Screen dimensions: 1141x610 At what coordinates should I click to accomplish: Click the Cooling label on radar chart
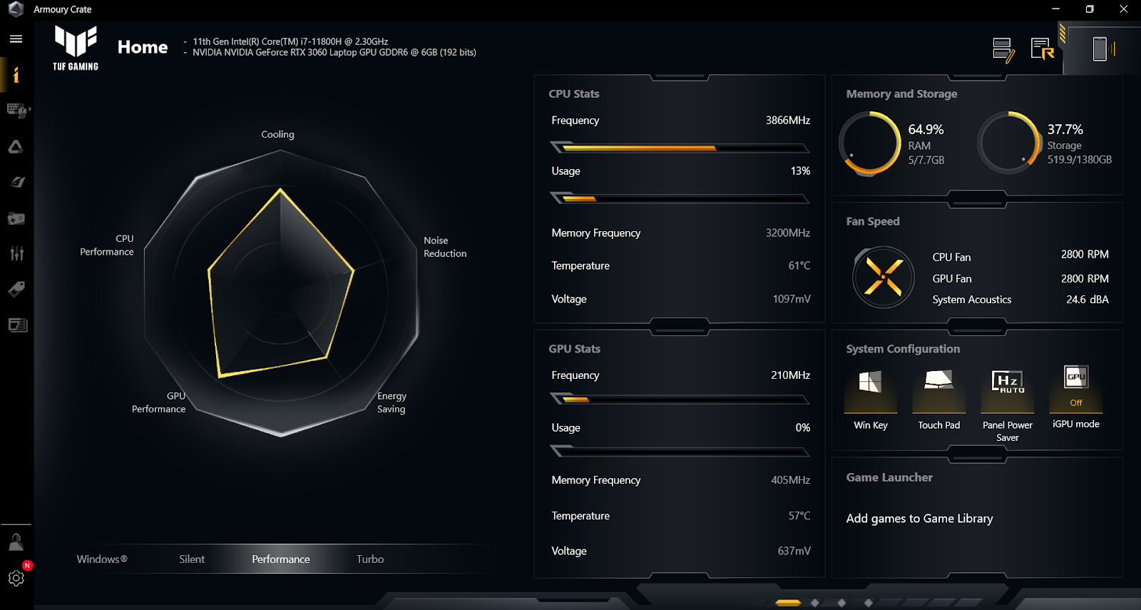pyautogui.click(x=277, y=134)
